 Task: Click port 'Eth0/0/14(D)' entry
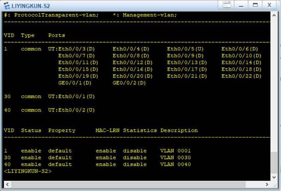tap(242, 62)
